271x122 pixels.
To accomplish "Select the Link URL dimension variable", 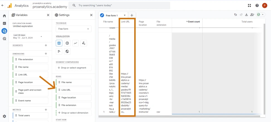I will point(30,75).
